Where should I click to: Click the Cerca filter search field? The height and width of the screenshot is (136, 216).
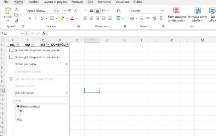tap(40, 101)
